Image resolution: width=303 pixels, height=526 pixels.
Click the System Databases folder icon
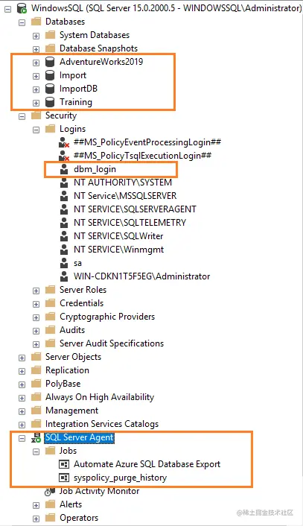pyautogui.click(x=50, y=35)
